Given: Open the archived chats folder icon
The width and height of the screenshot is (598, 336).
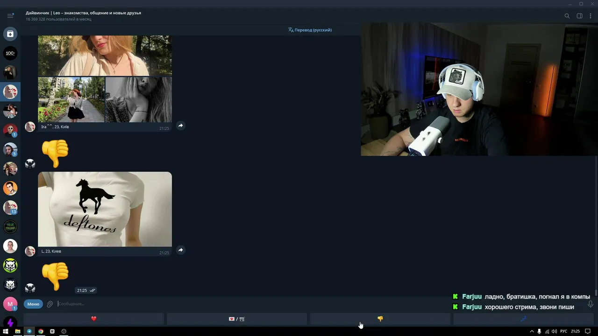Looking at the screenshot, I should pyautogui.click(x=10, y=34).
